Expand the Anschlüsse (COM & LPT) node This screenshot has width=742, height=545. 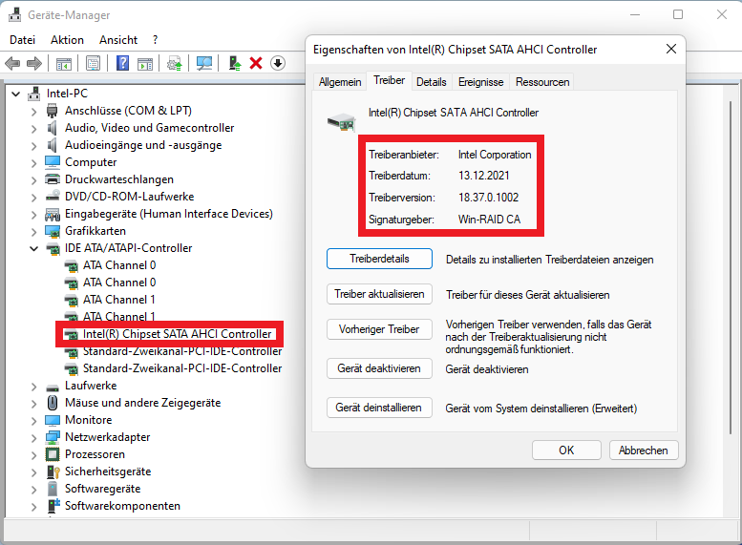click(x=34, y=112)
